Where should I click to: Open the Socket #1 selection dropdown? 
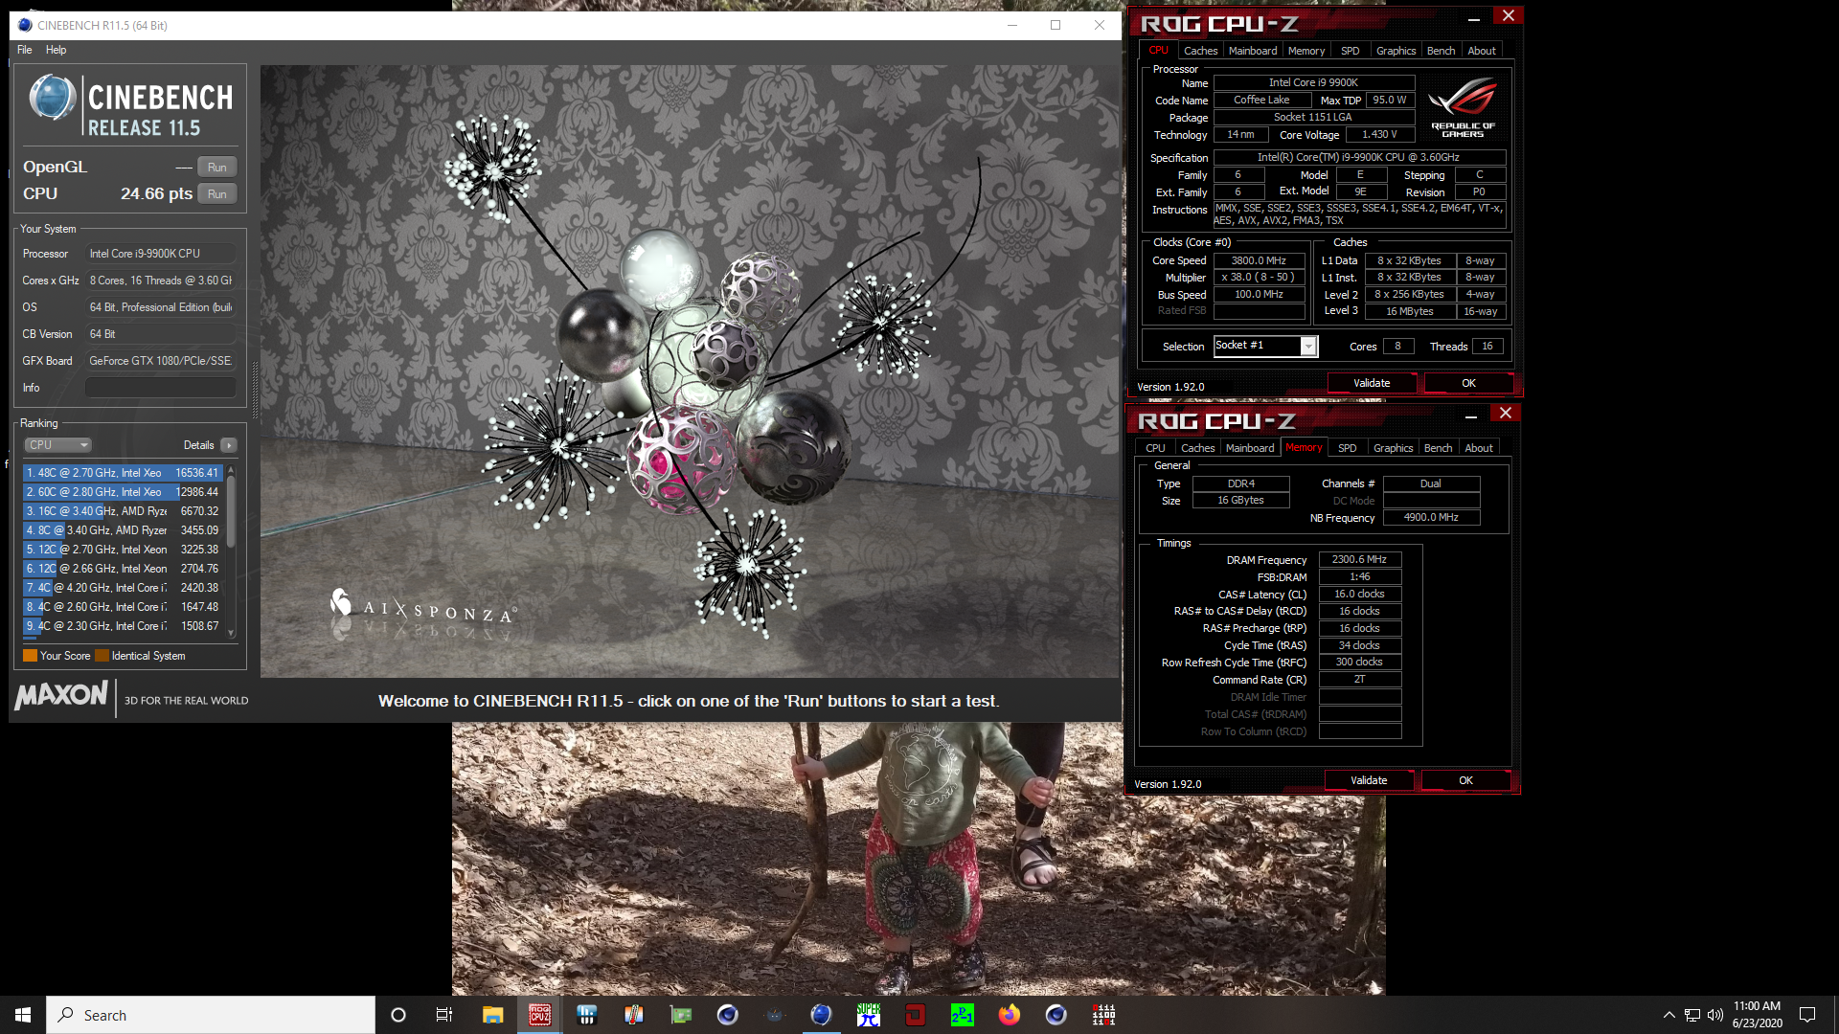coord(1265,346)
